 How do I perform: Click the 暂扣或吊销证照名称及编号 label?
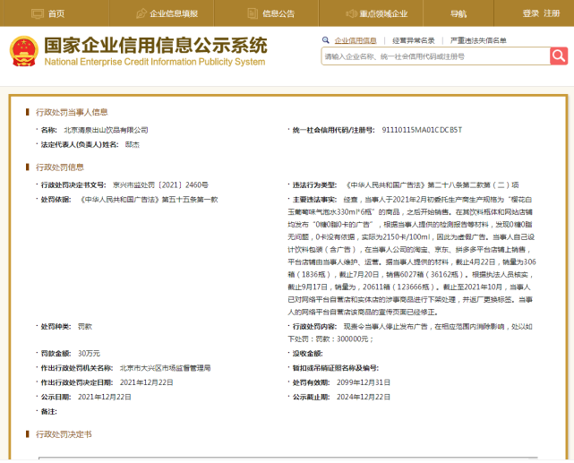point(335,368)
